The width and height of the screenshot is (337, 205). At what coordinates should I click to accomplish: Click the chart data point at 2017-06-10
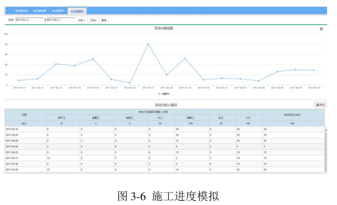click(314, 70)
